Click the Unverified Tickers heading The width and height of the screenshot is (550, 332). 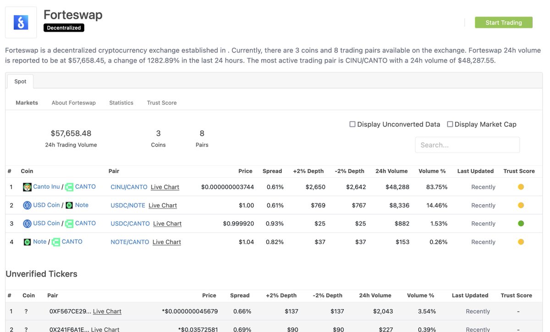pos(41,274)
